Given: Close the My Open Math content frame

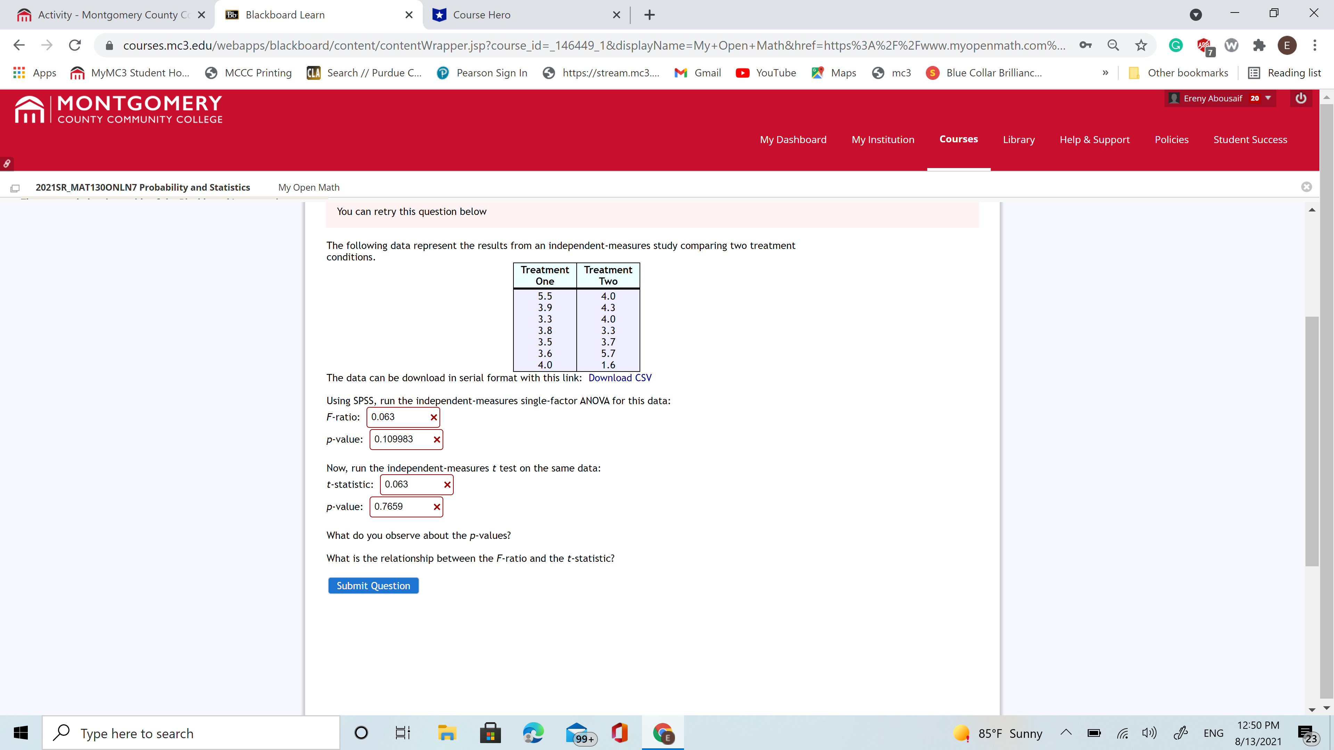Looking at the screenshot, I should coord(1306,187).
